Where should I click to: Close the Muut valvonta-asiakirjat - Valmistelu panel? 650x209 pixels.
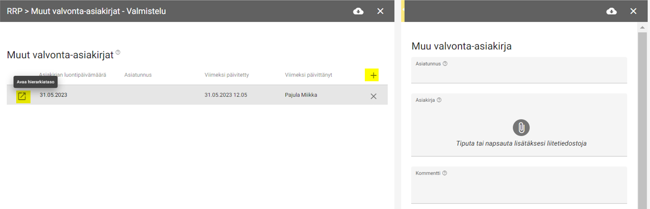380,11
